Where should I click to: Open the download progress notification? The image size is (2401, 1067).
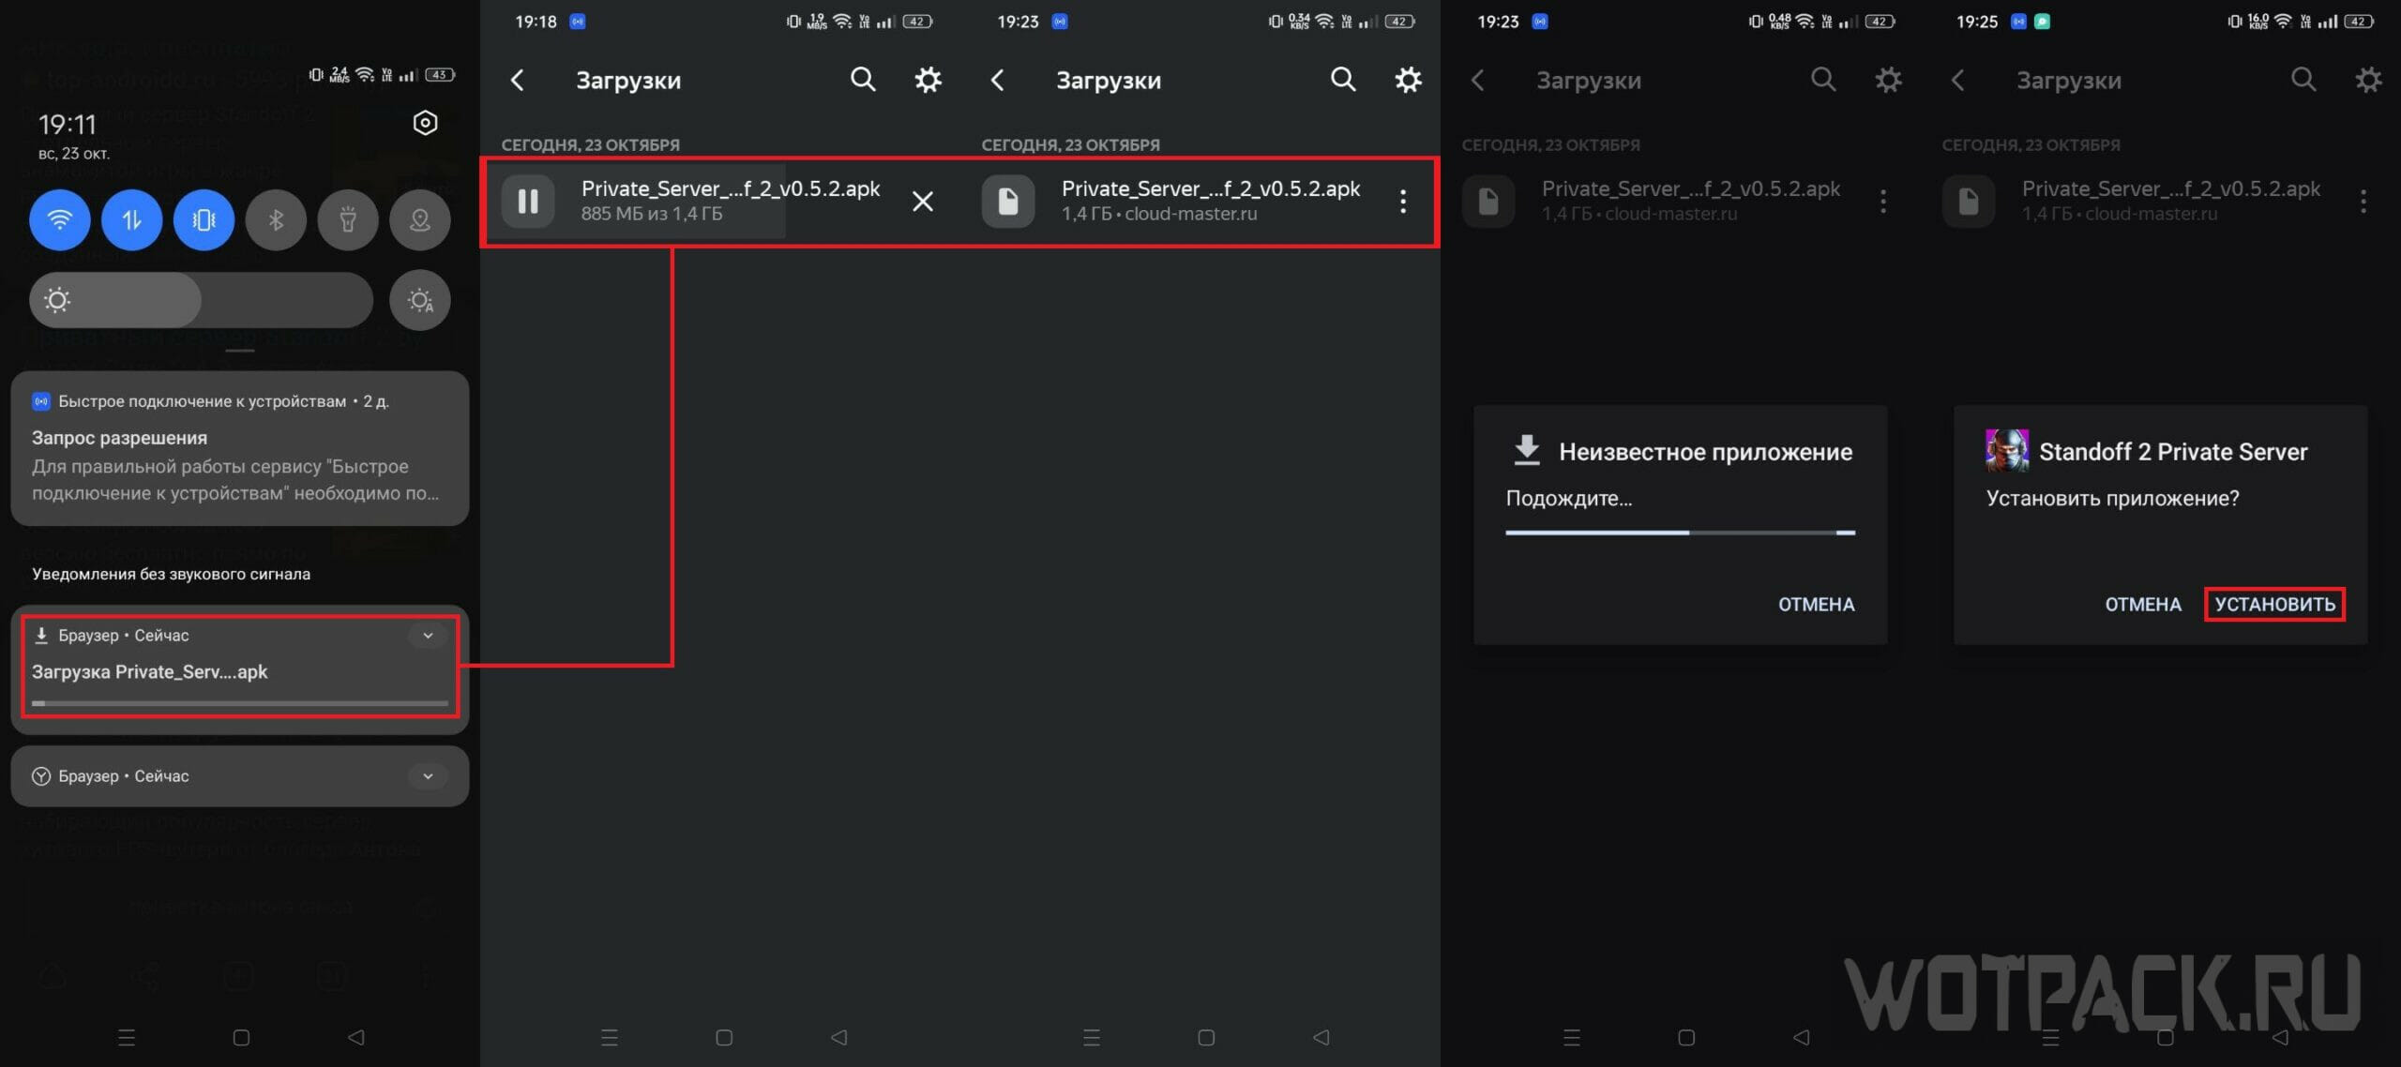point(240,668)
